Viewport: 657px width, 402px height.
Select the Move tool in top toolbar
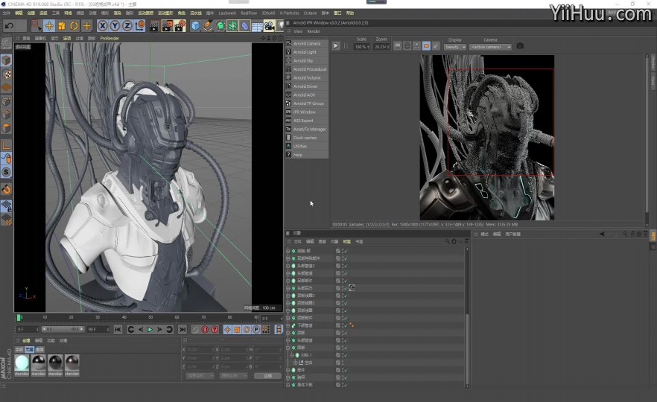[49, 26]
